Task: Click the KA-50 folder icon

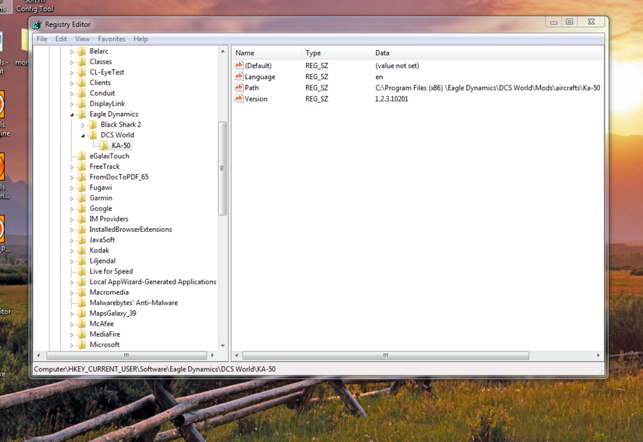Action: [105, 146]
